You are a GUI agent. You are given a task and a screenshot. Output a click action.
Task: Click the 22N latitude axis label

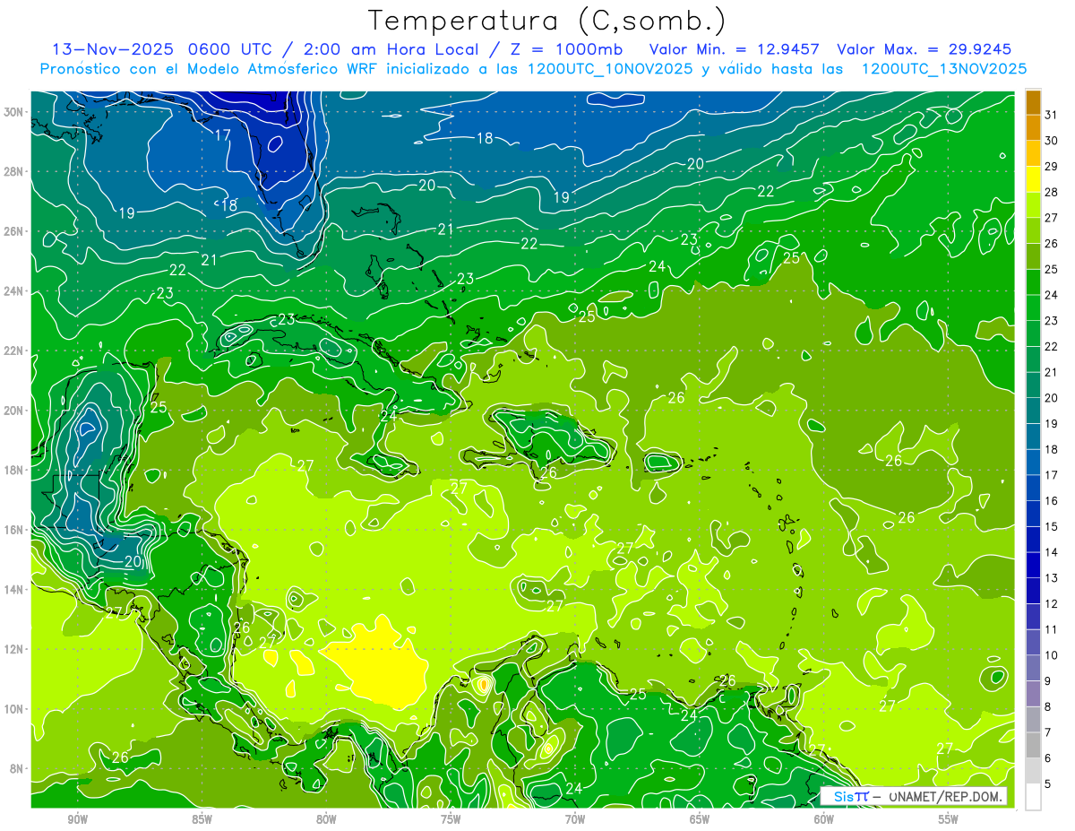[15, 351]
